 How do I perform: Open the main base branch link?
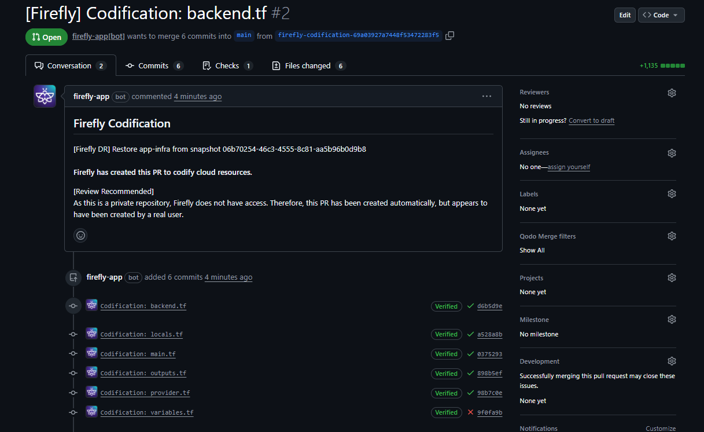click(244, 35)
